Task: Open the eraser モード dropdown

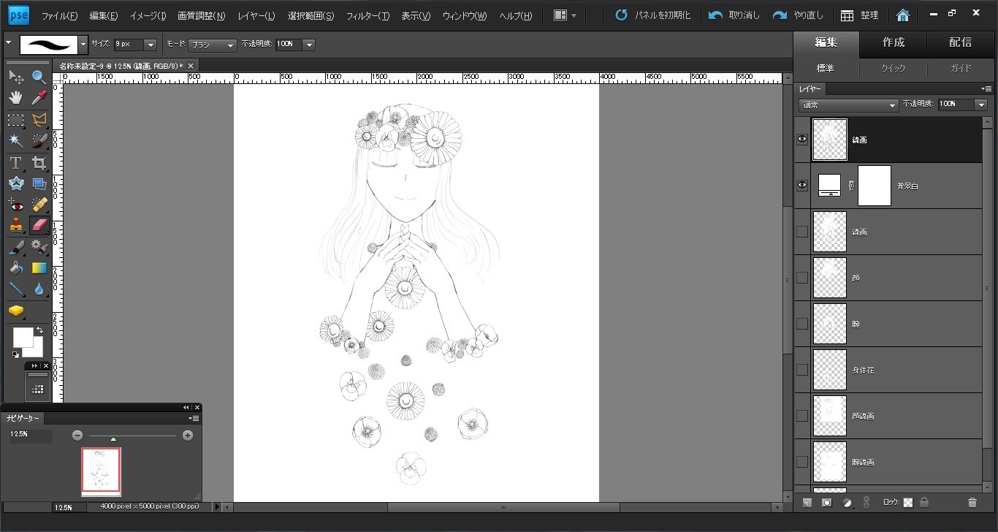Action: pyautogui.click(x=212, y=45)
